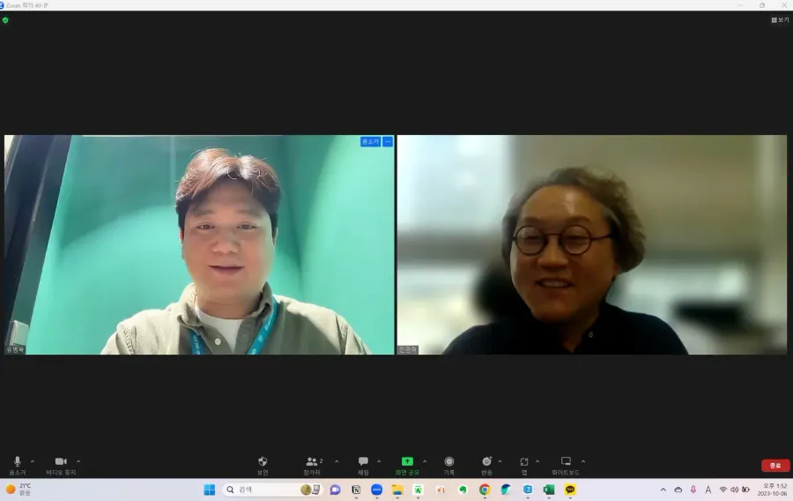The image size is (793, 501).
Task: Mute the microphone in Zoom toolbar
Action: (x=18, y=466)
